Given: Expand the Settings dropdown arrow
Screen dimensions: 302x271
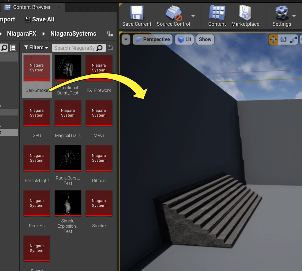Looking at the screenshot, I should [x=294, y=16].
